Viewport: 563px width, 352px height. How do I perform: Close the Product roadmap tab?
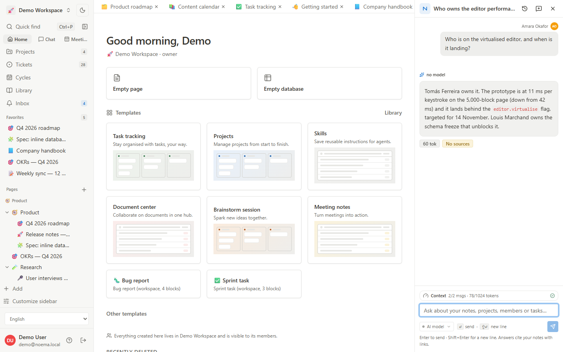coord(156,7)
